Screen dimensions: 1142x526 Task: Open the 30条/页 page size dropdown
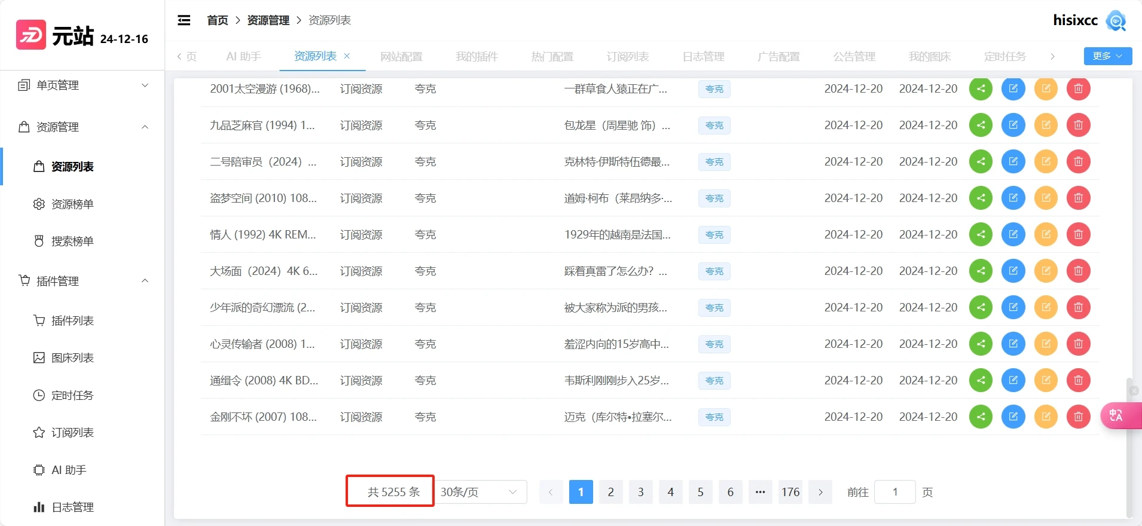coord(480,492)
